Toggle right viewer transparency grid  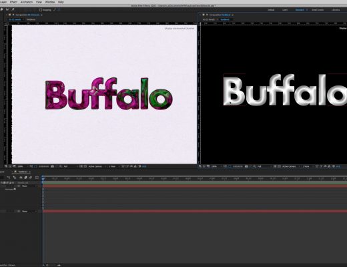pos(279,166)
